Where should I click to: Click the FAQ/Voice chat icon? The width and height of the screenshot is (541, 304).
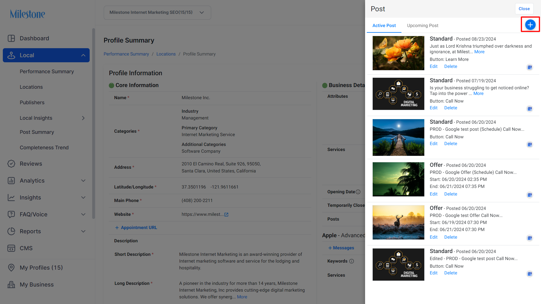click(x=11, y=214)
